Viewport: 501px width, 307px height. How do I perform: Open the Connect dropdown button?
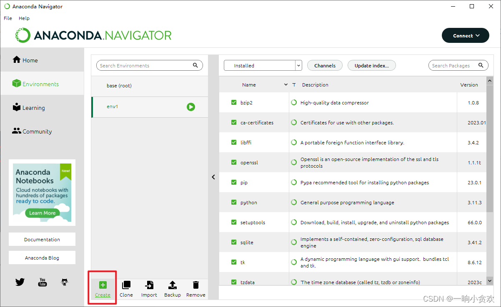[x=466, y=35]
